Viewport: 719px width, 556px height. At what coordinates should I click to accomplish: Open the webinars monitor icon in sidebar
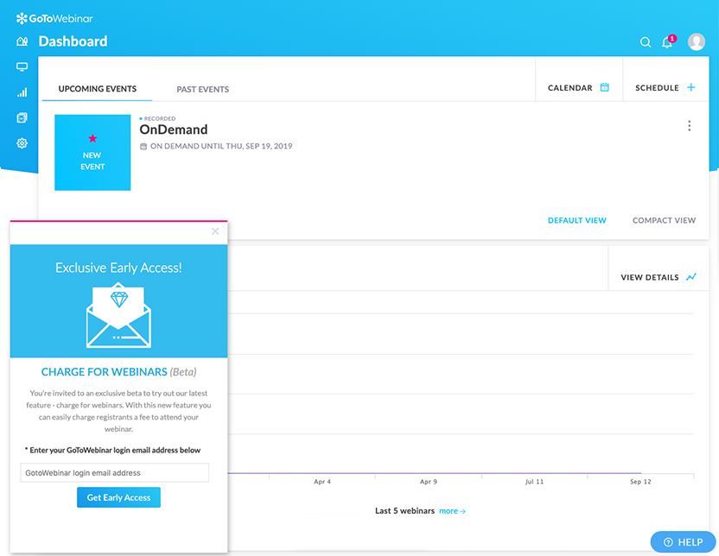[x=22, y=66]
